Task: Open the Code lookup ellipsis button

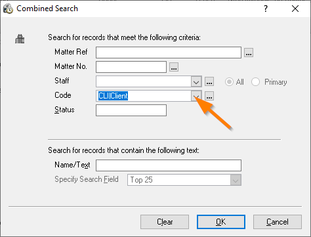Action: (x=209, y=96)
